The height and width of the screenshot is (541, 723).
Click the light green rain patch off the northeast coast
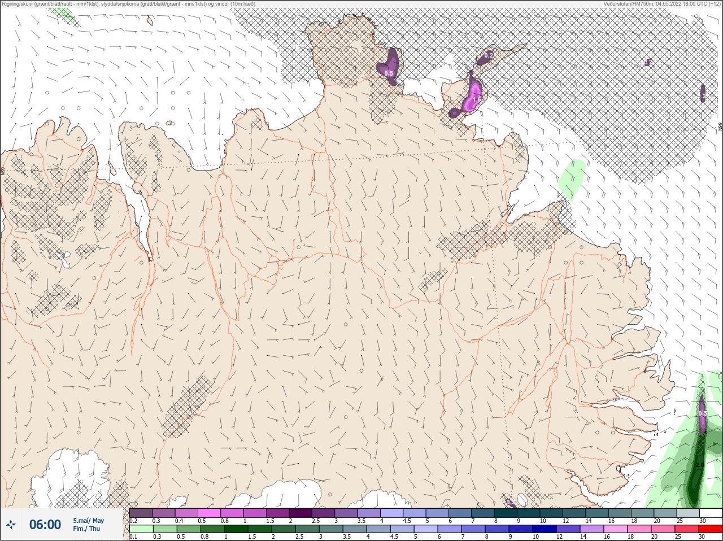point(572,179)
